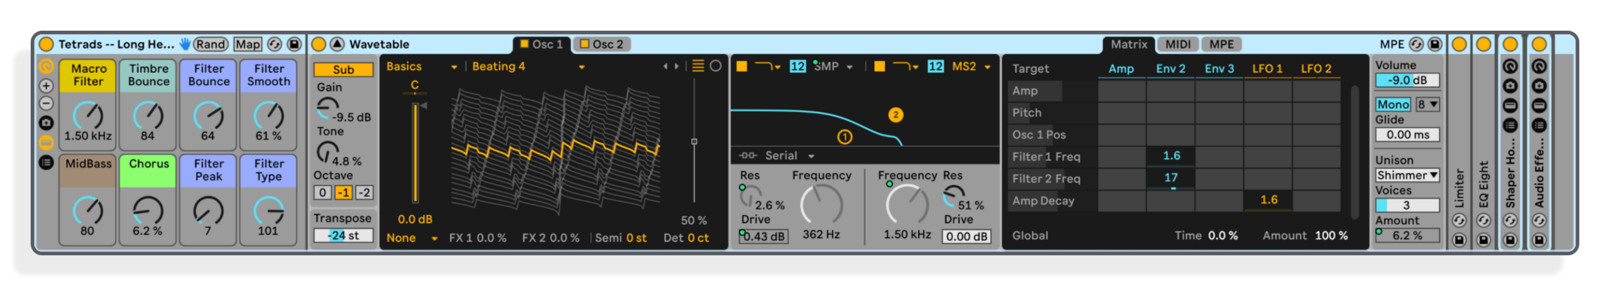Viewport: 1610px width, 286px height.
Task: Open the MIDI tab
Action: click(x=1177, y=44)
